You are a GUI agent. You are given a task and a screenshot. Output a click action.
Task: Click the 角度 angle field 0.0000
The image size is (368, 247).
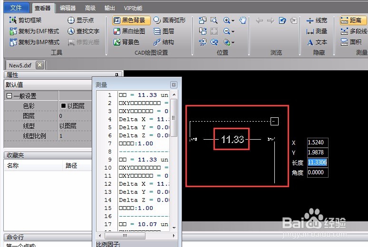(318, 172)
